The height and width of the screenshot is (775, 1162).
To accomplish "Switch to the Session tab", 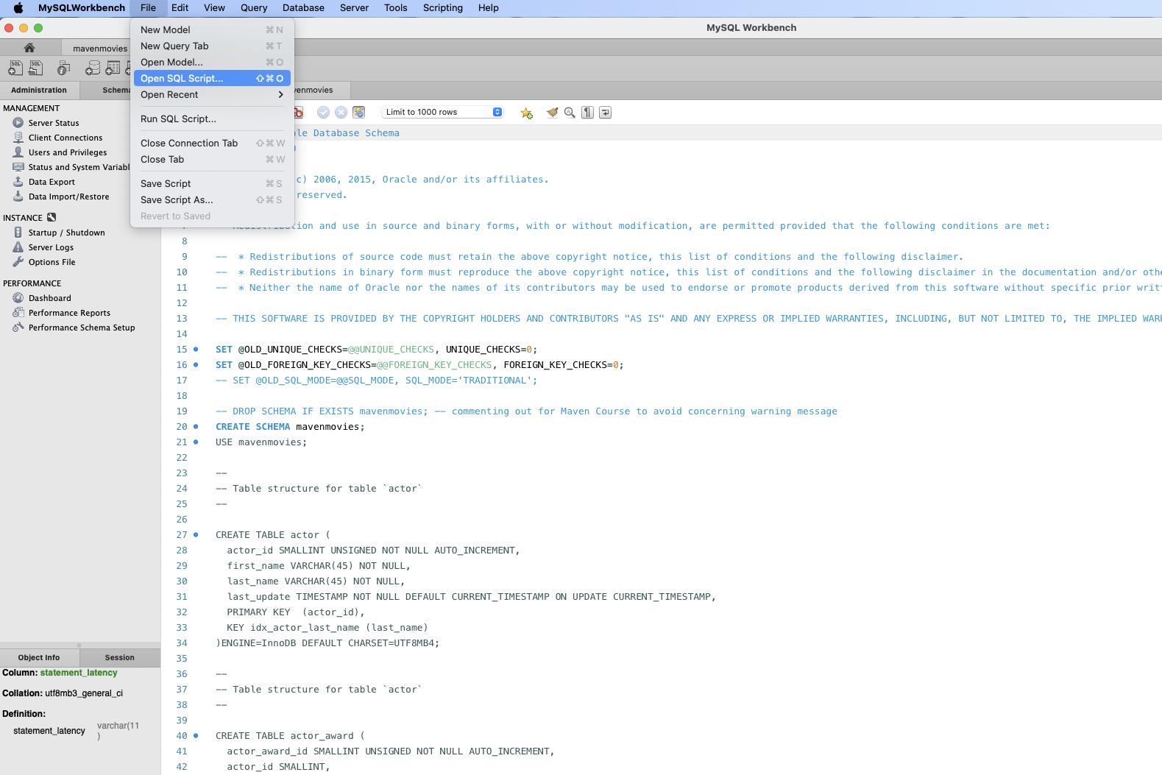I will point(119,657).
